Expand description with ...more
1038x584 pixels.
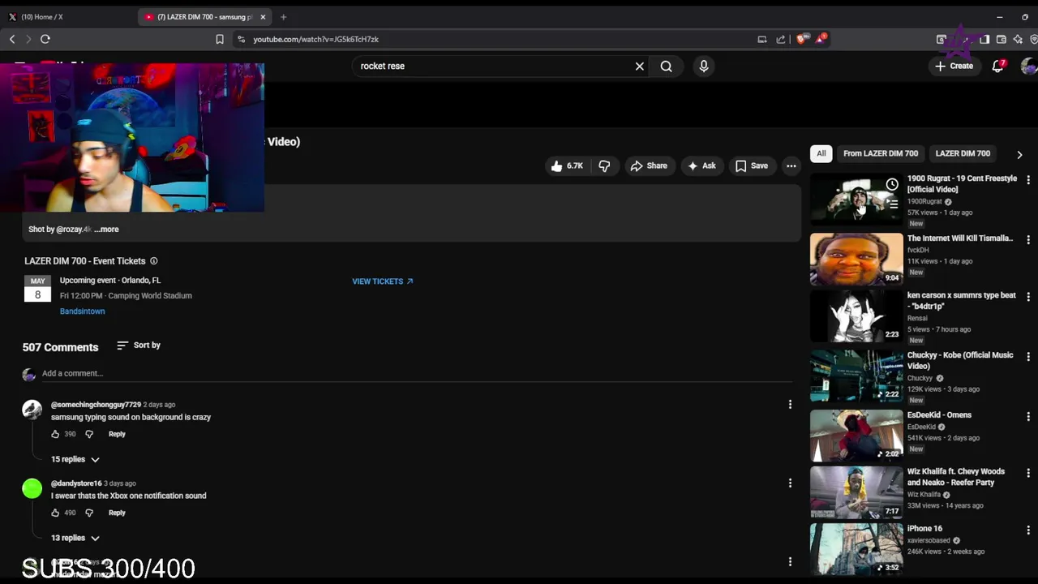tap(106, 230)
